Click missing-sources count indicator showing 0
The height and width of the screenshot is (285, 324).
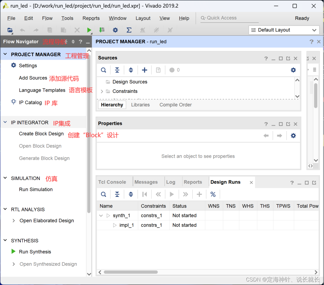pyautogui.click(x=175, y=70)
